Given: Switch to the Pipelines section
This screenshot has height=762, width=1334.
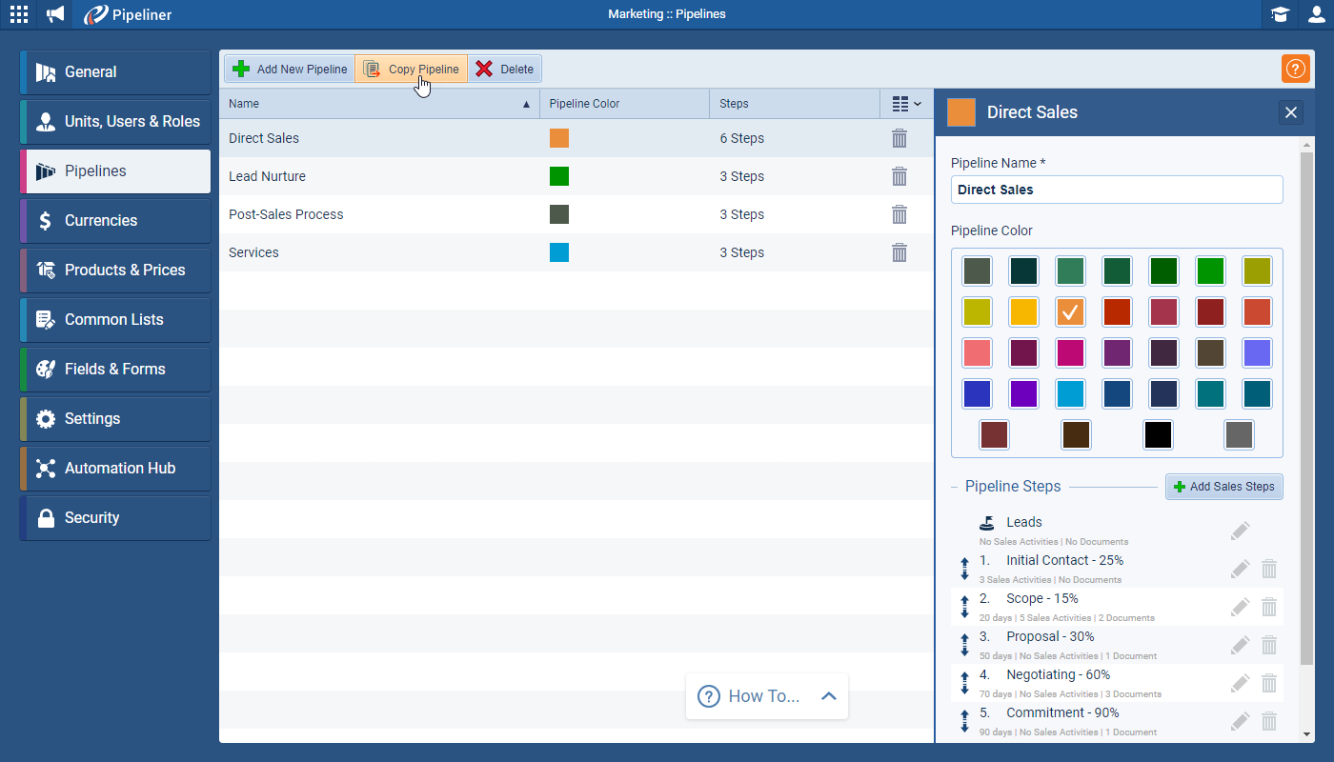Looking at the screenshot, I should pyautogui.click(x=114, y=170).
